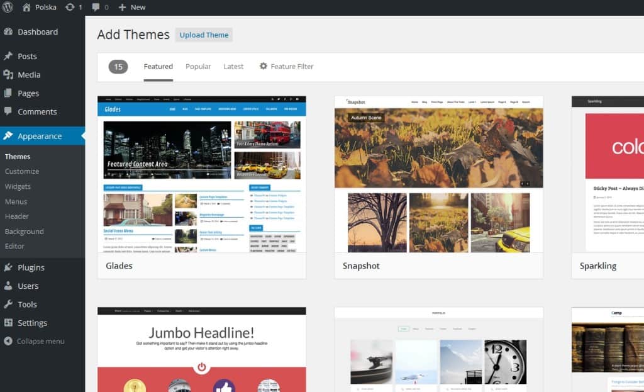The width and height of the screenshot is (644, 392).
Task: Select the Themes submenu link
Action: [x=18, y=157]
